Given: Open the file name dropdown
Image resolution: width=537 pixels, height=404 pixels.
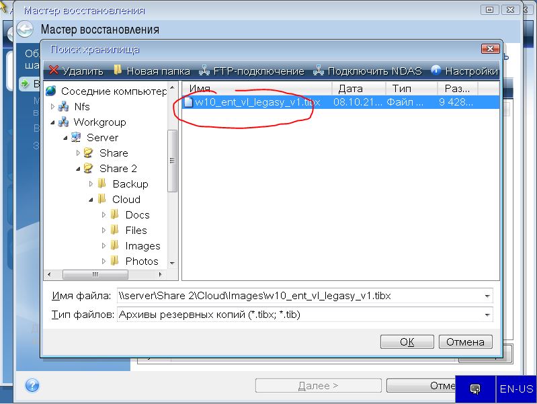Looking at the screenshot, I should [487, 296].
